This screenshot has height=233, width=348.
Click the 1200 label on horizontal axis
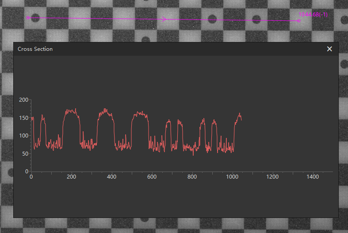272,177
